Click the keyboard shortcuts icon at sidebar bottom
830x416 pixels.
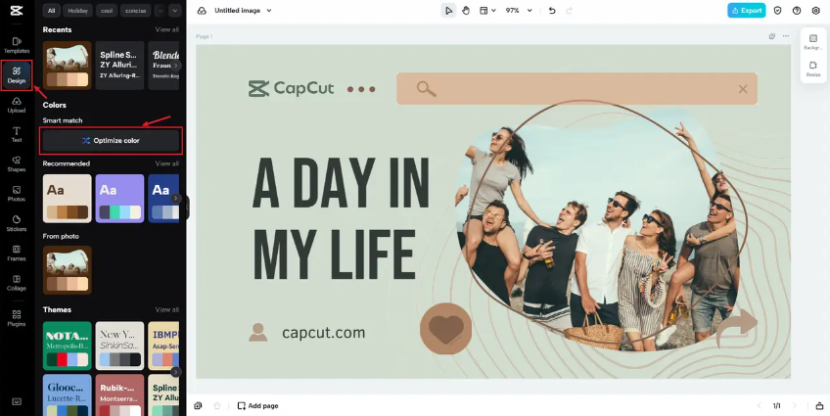[x=17, y=401]
